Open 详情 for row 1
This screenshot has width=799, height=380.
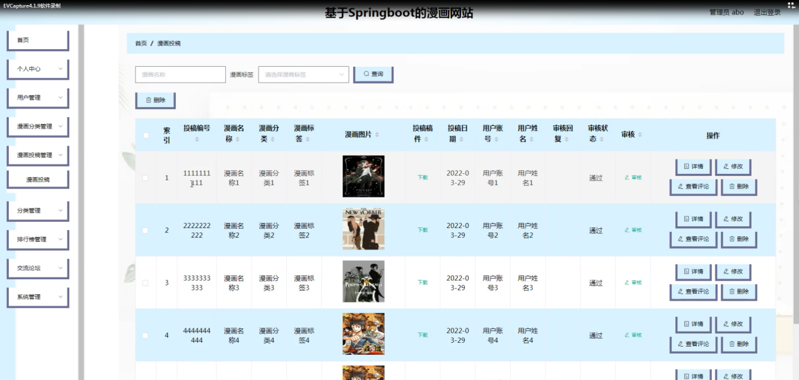[x=694, y=167]
